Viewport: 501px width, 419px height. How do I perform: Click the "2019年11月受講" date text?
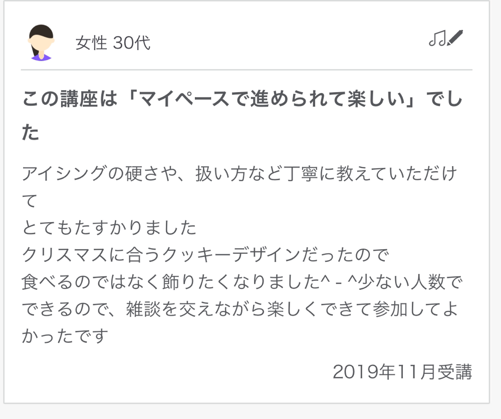402,372
